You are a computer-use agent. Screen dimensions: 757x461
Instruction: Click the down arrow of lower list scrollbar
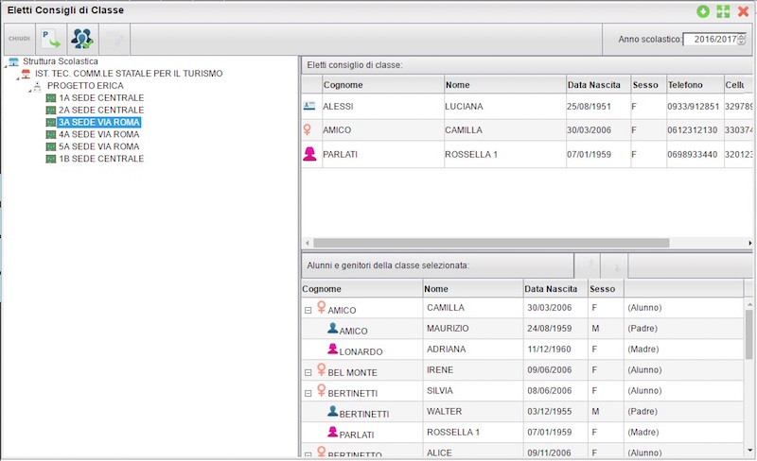click(x=749, y=451)
